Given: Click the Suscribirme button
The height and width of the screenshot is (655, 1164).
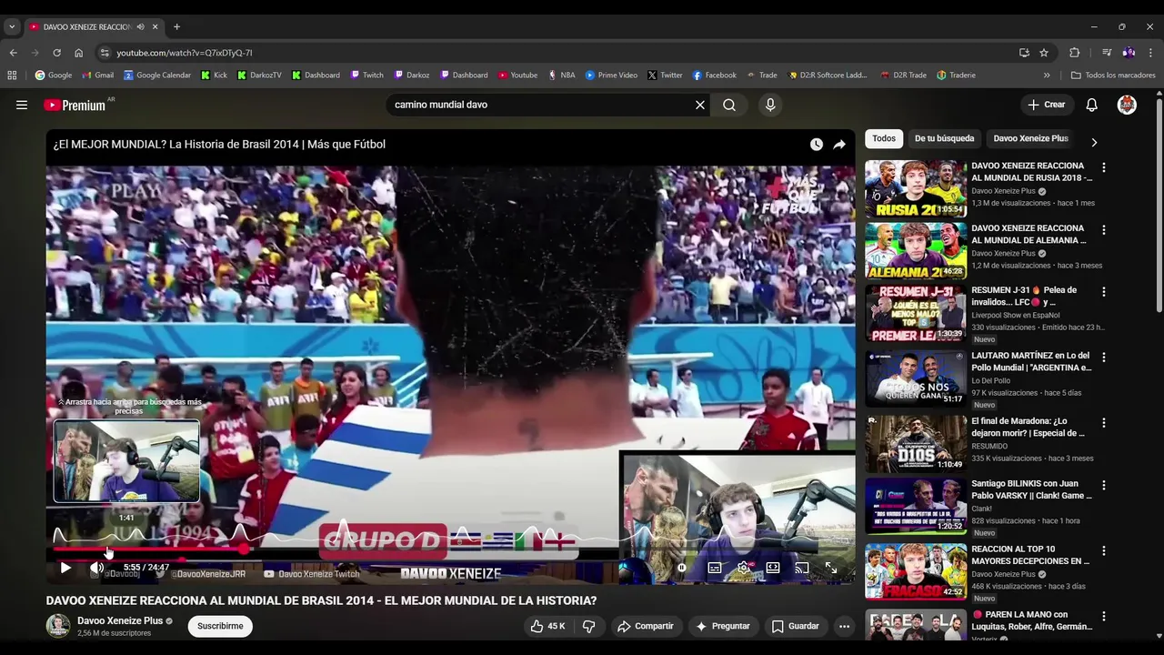Looking at the screenshot, I should 220,626.
